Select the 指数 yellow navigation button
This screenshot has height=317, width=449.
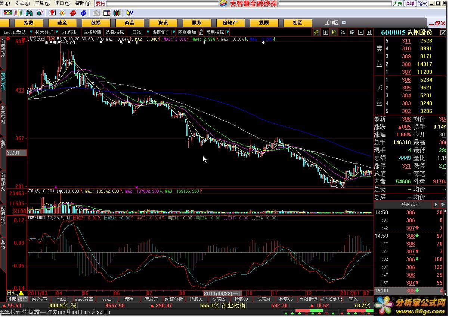pyautogui.click(x=28, y=23)
